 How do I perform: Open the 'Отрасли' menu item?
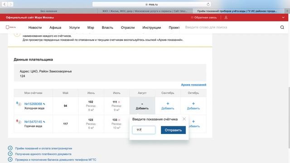(128, 28)
